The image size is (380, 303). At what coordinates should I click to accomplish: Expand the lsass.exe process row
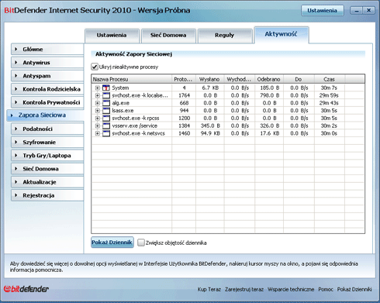(x=98, y=111)
